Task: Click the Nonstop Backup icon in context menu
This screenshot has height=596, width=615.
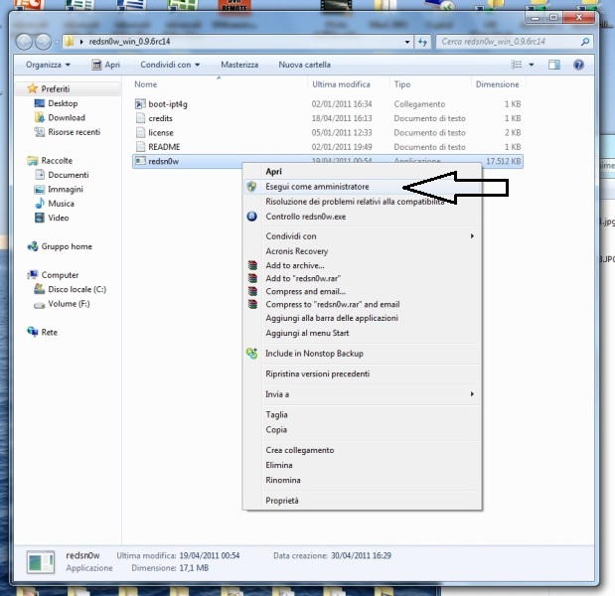Action: [251, 354]
